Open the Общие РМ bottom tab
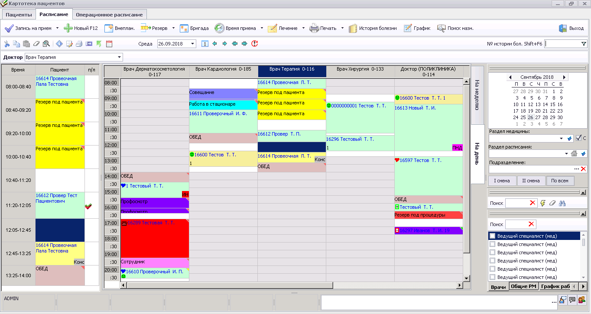The height and width of the screenshot is (314, 591). (524, 287)
